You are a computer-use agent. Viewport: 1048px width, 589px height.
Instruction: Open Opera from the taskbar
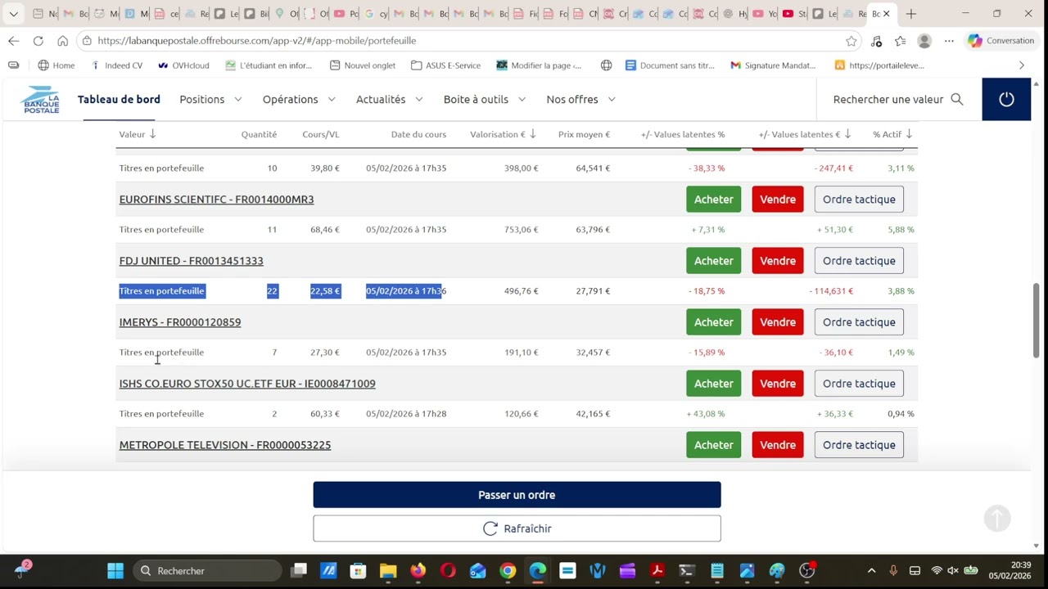[448, 571]
